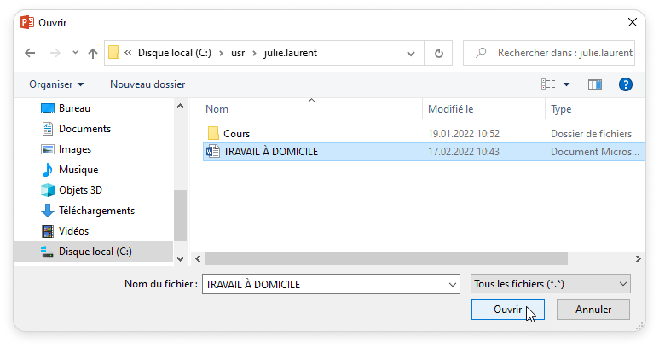
Task: Toggle the preview pane icon
Action: [595, 84]
